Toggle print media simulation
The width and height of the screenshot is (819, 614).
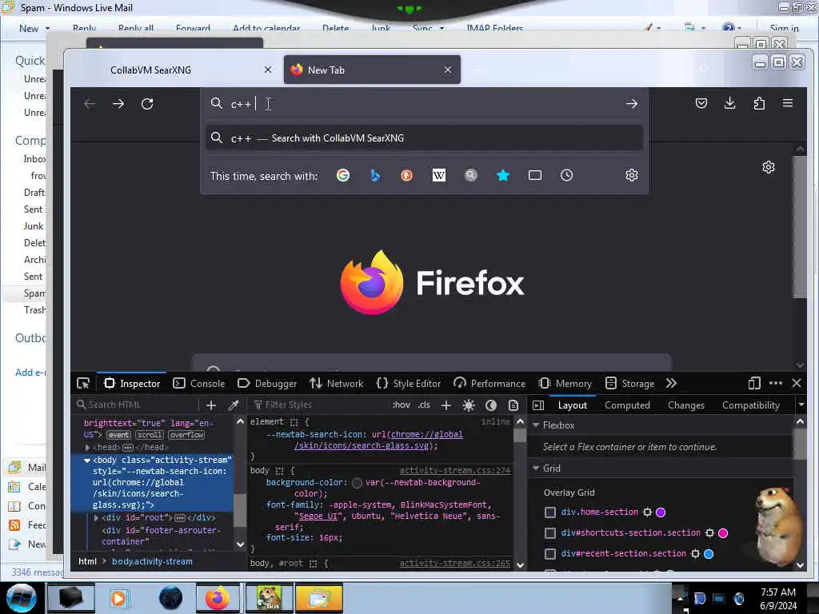click(513, 405)
